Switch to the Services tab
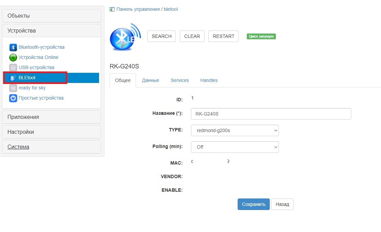The image size is (381, 232). (180, 80)
